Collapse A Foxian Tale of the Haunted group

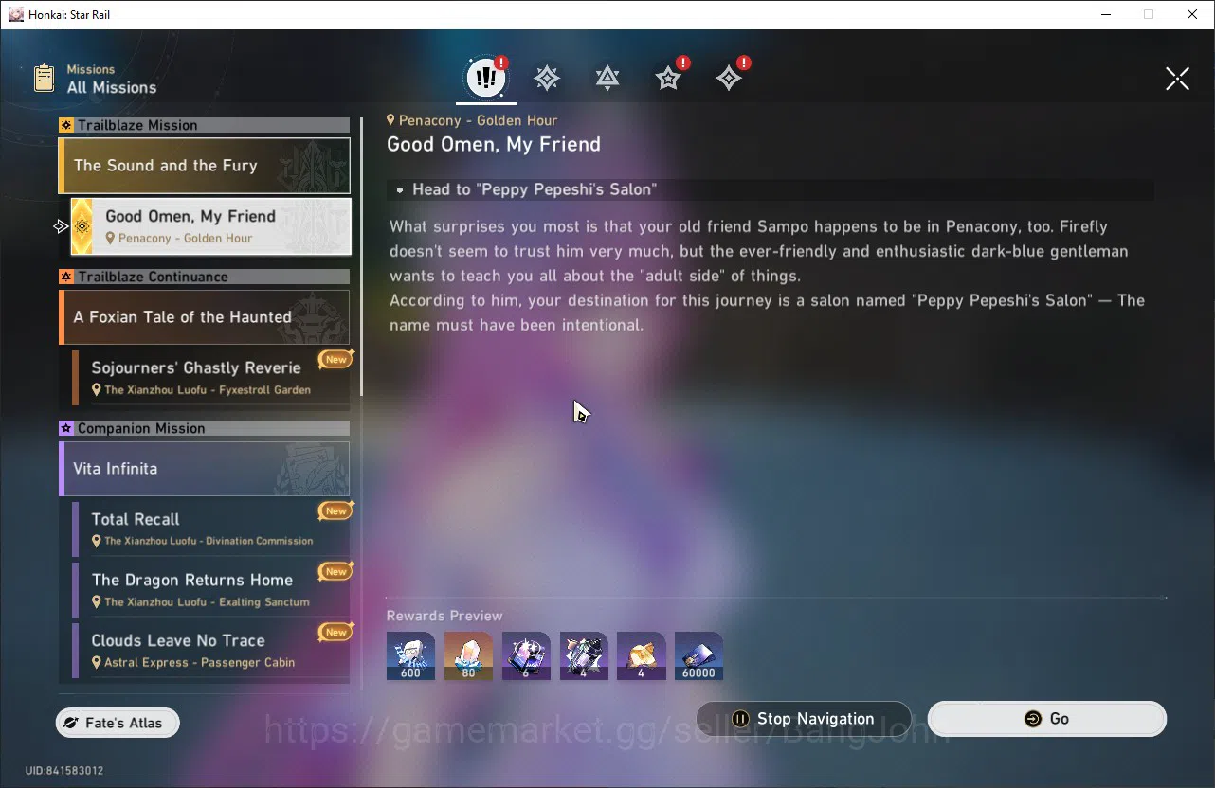tap(204, 317)
